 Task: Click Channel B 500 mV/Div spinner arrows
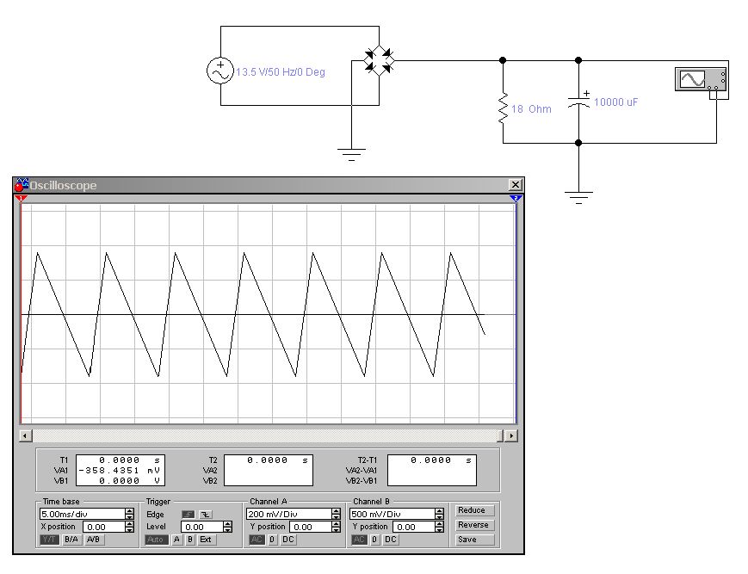(x=439, y=514)
